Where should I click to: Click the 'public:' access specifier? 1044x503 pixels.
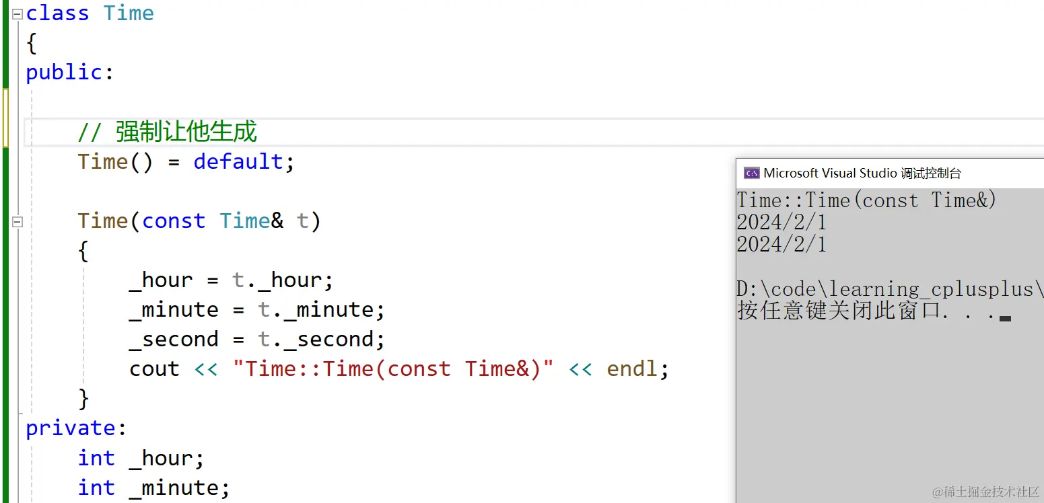70,73
